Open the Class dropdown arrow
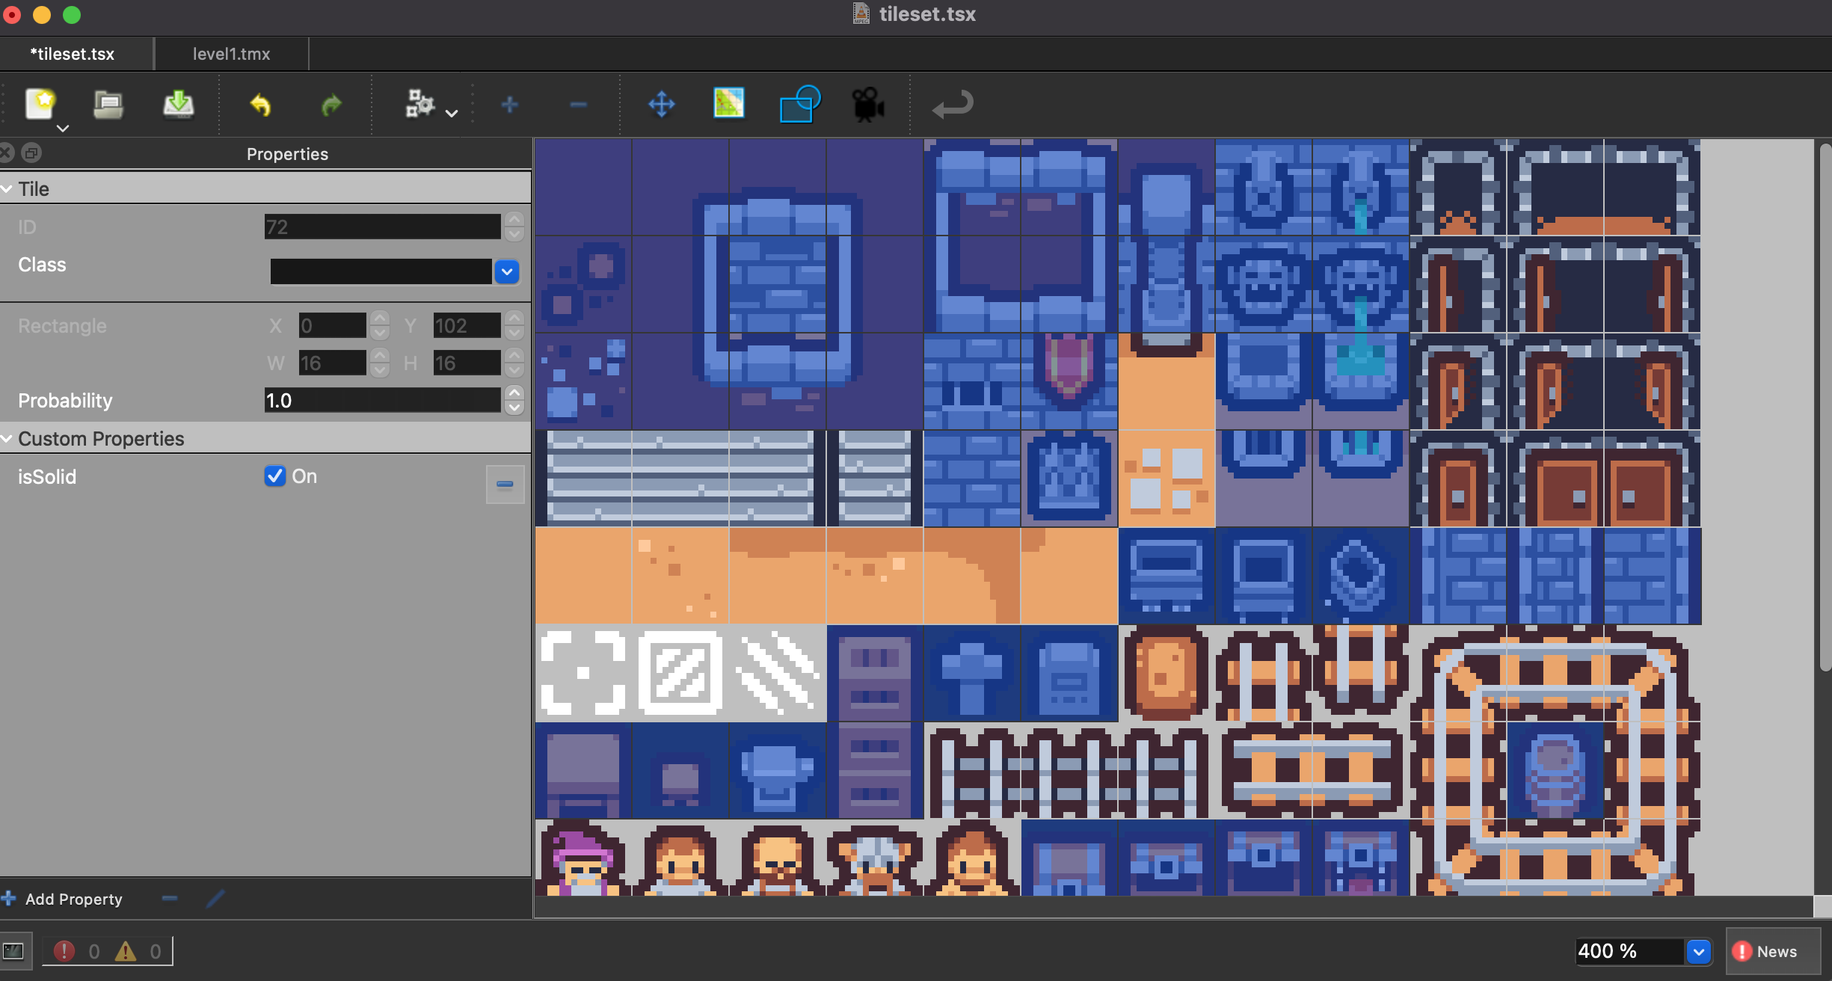 coord(507,271)
